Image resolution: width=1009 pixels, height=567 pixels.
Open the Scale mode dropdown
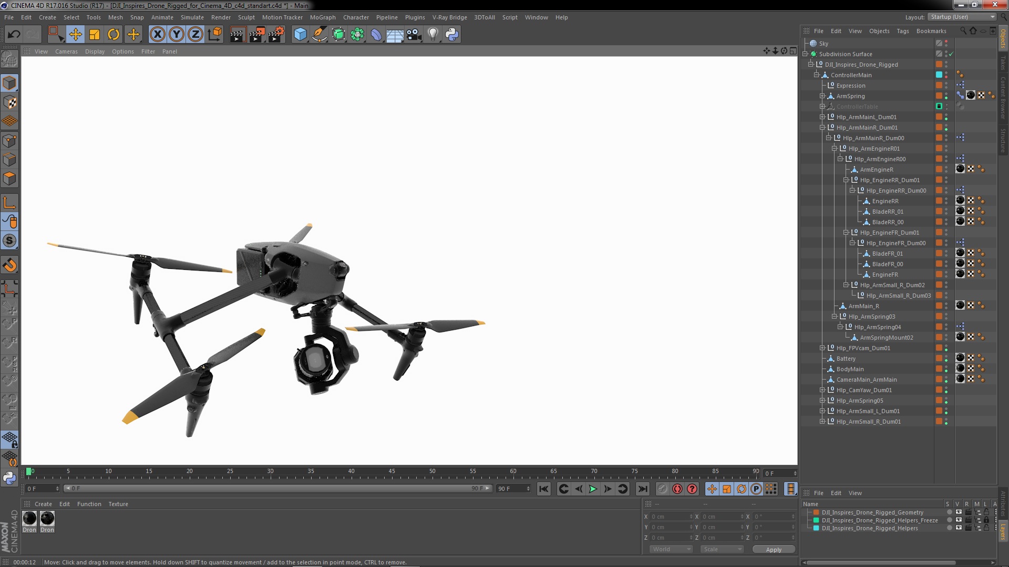(722, 549)
